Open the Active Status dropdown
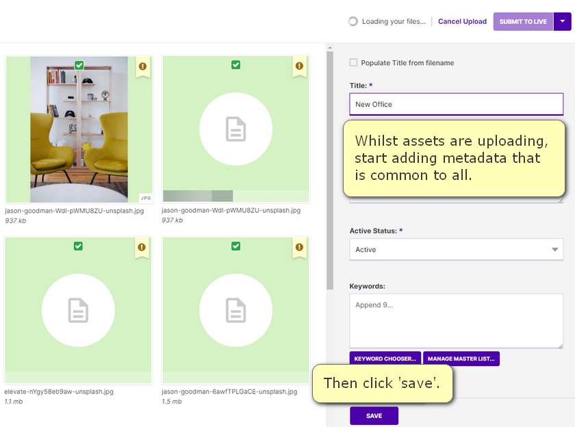Screen dimensions: 575x427 456,250
